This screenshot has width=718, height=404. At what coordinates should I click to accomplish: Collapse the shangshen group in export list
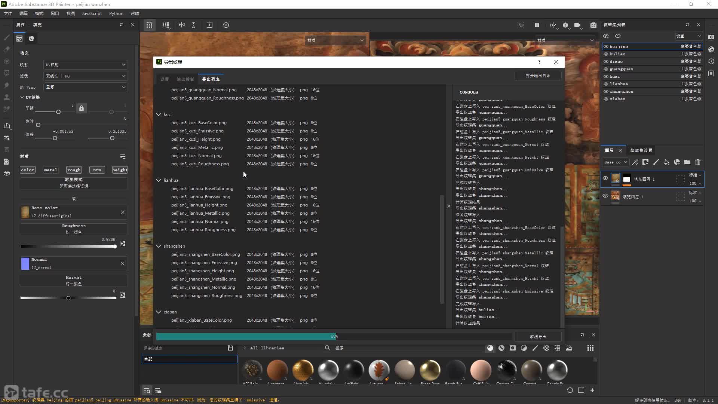pos(159,246)
